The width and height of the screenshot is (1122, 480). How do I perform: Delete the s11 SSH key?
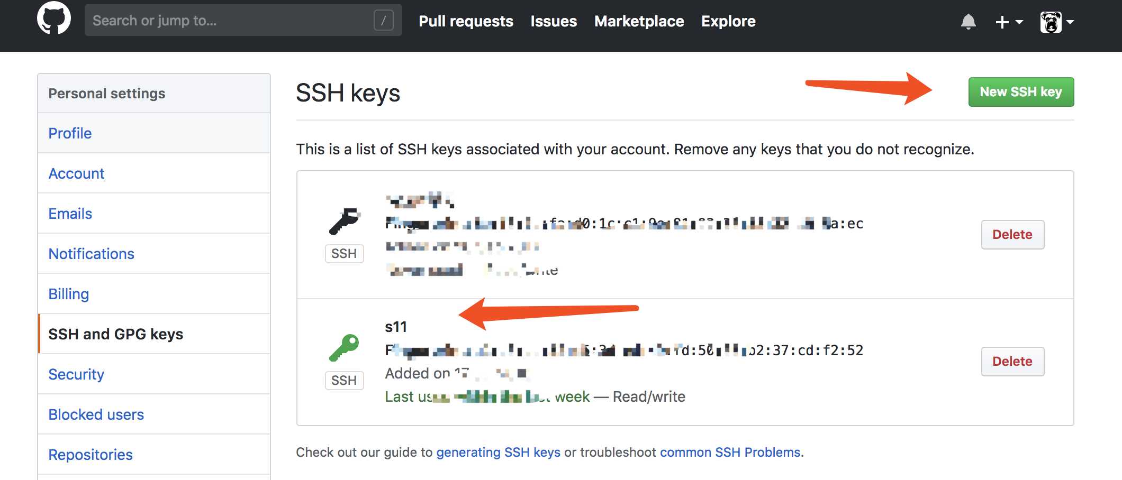pos(1012,362)
